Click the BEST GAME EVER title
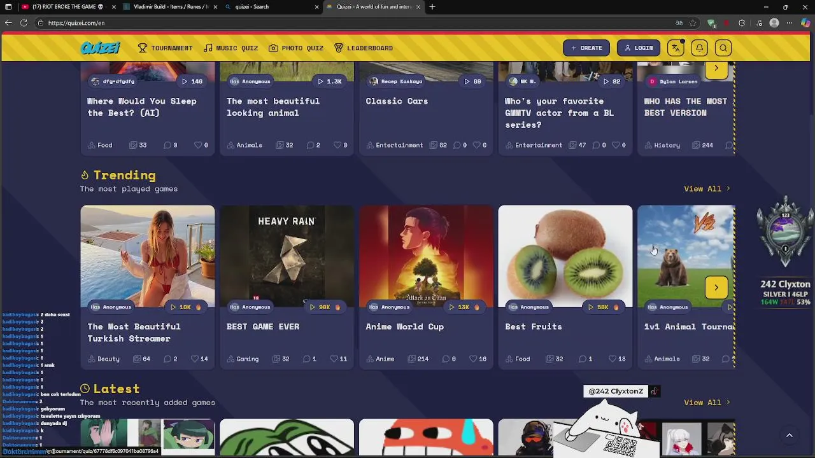Image resolution: width=815 pixels, height=458 pixels. pyautogui.click(x=263, y=327)
